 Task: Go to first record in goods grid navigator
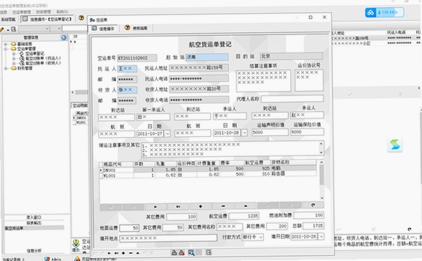coord(111,207)
